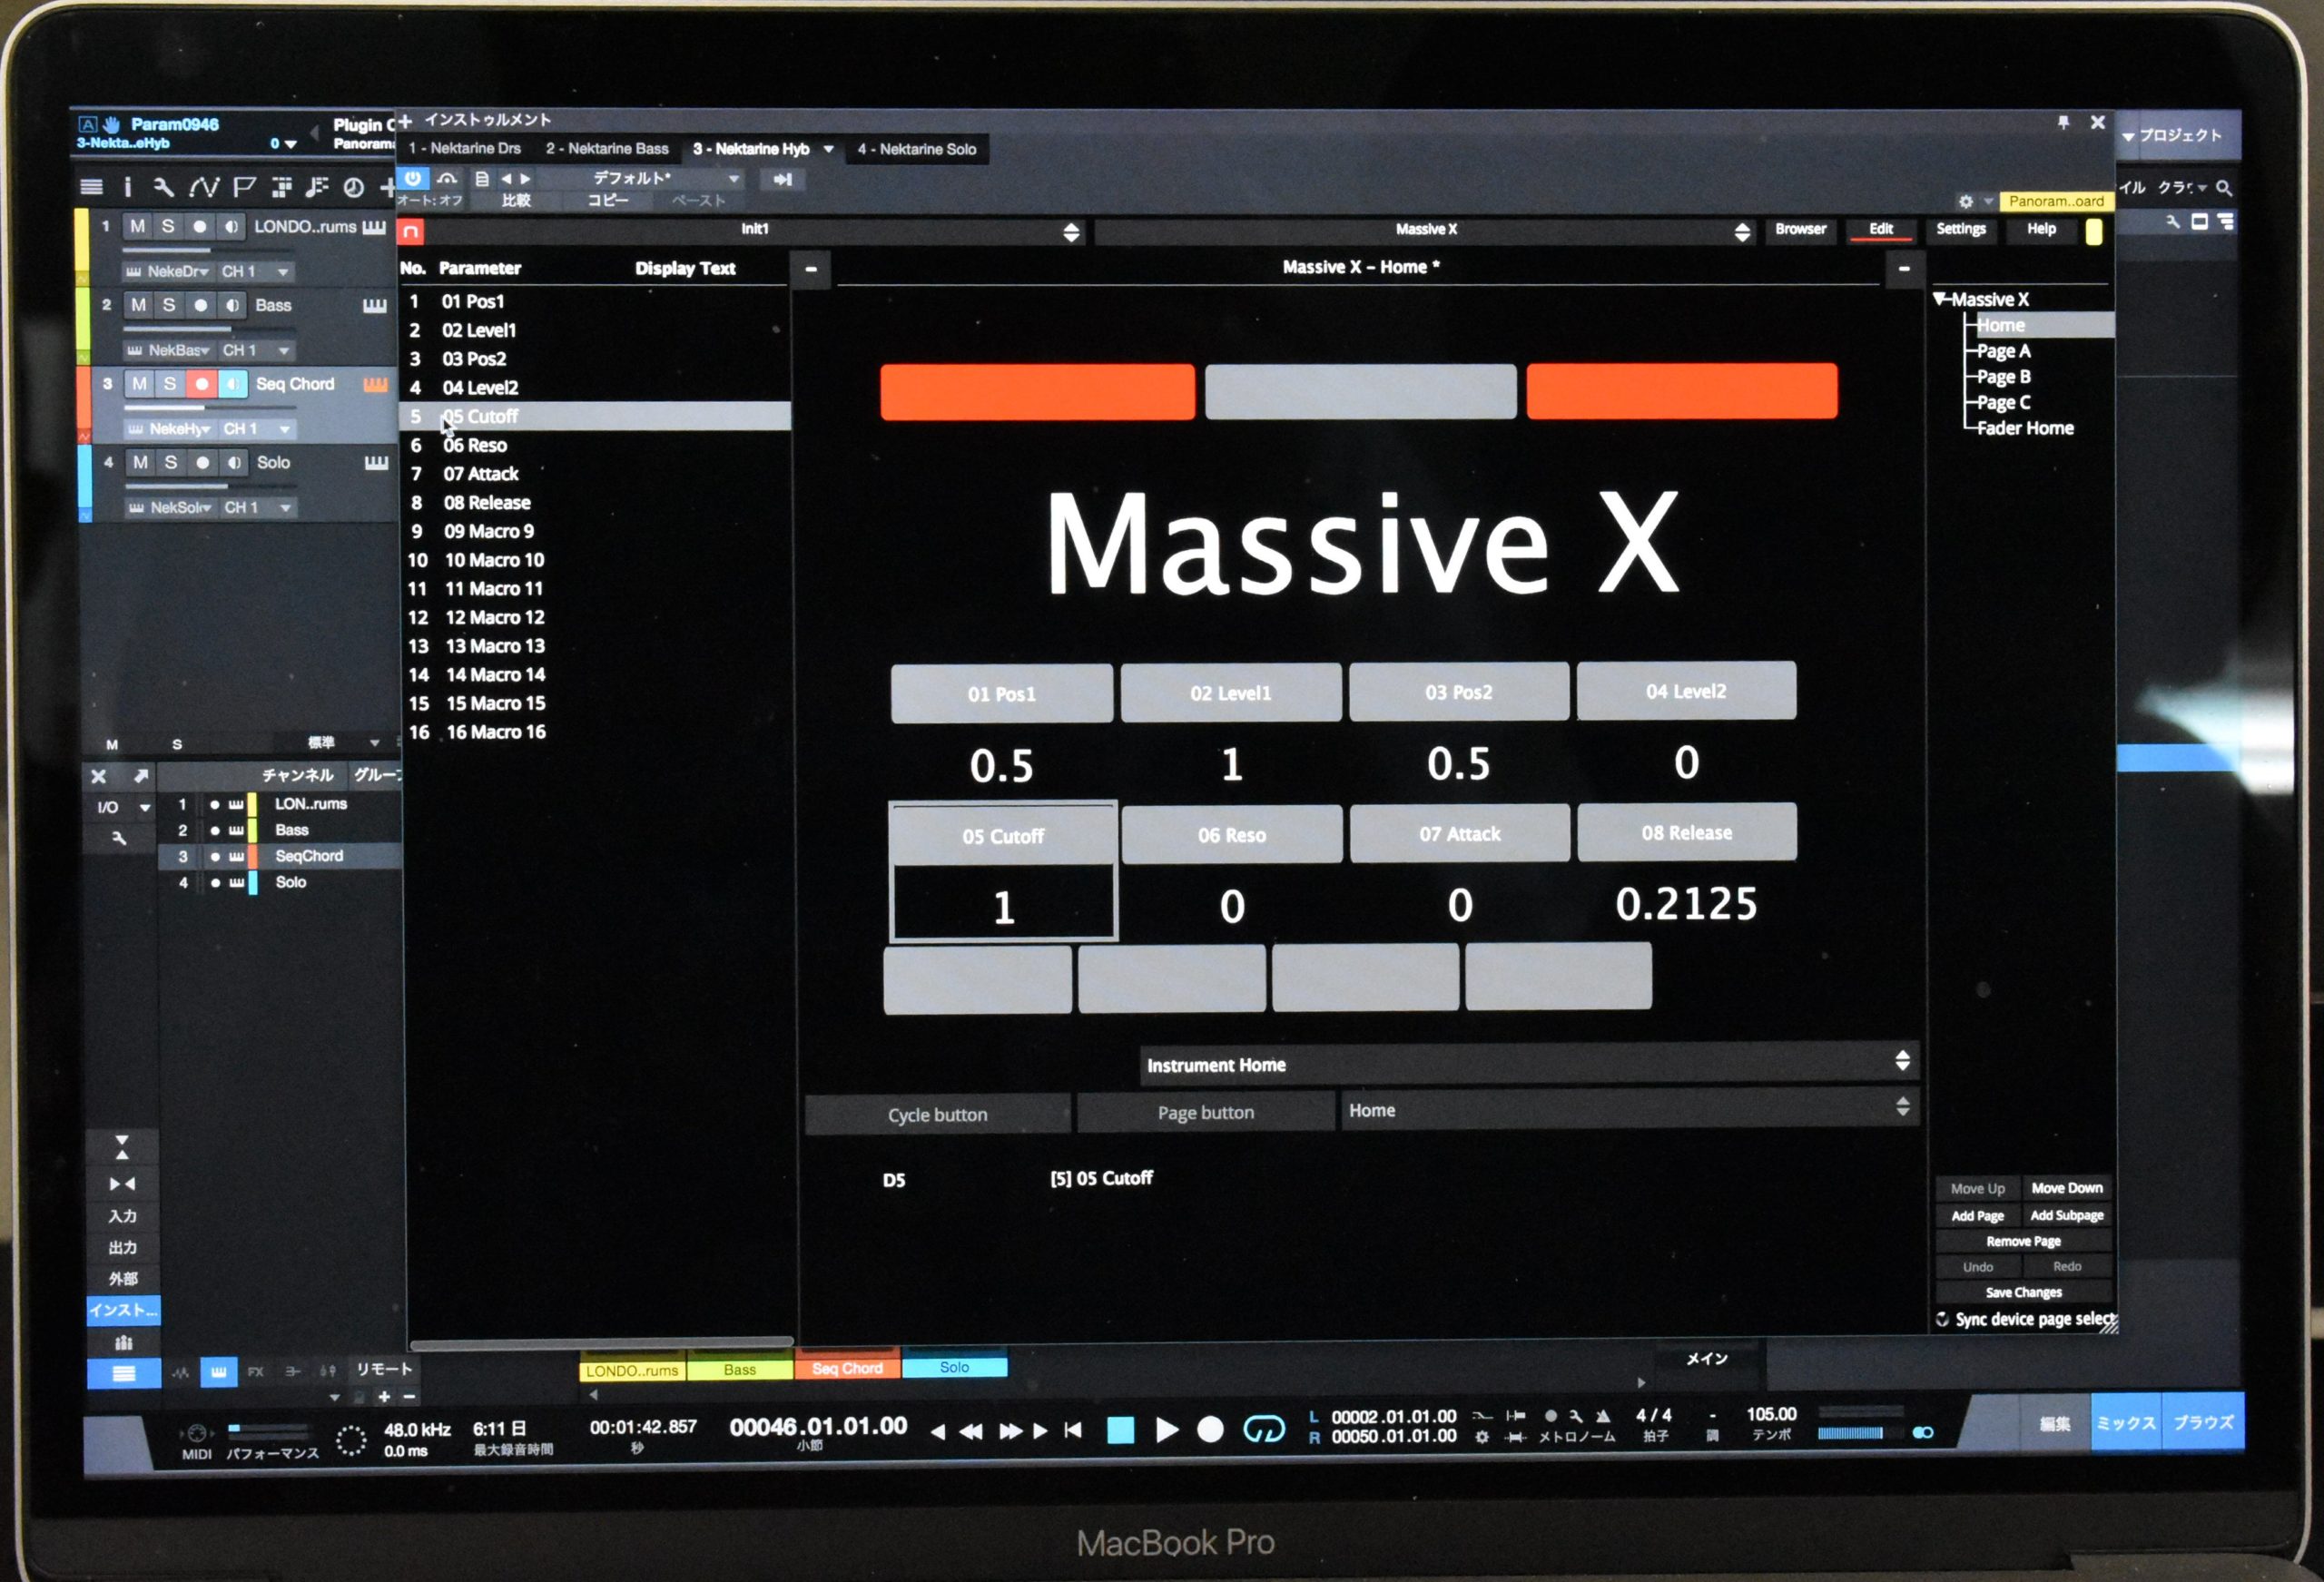Screen dimensions: 2324x1582
Task: Toggle loop mode in transport
Action: tap(1263, 1430)
